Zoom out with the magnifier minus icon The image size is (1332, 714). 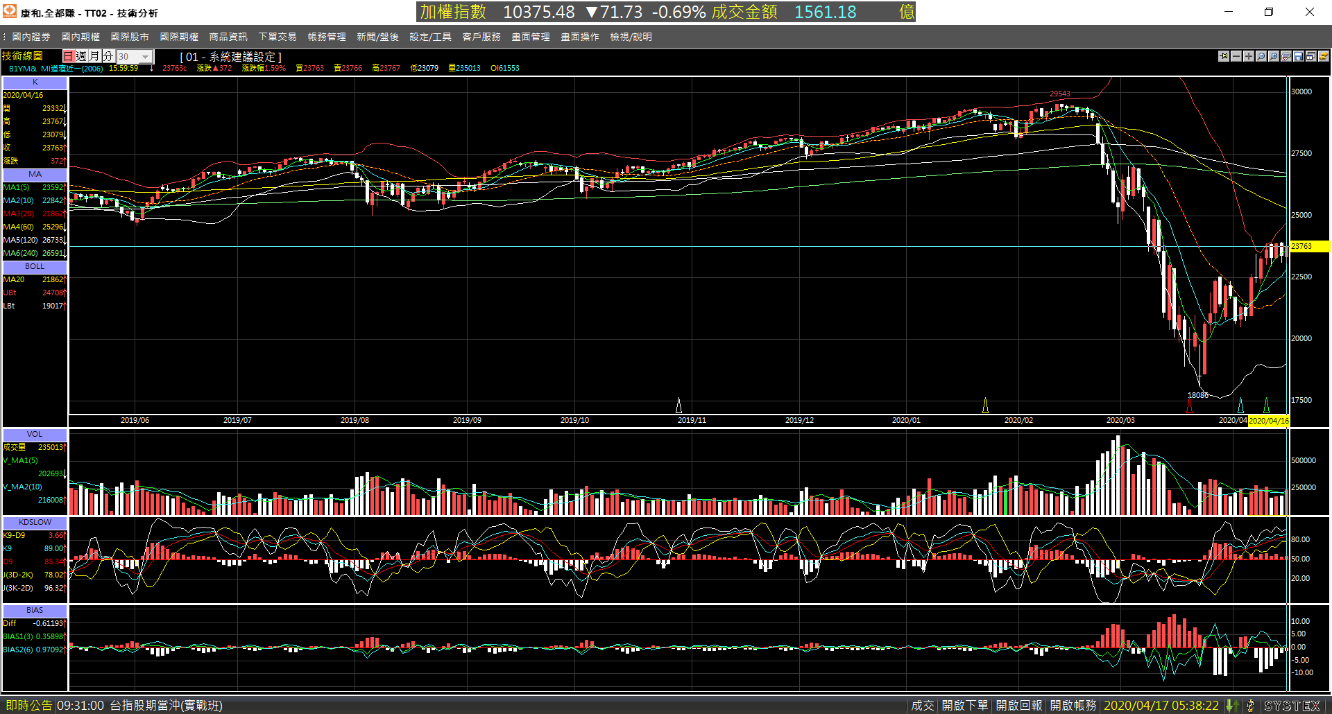click(x=1261, y=56)
